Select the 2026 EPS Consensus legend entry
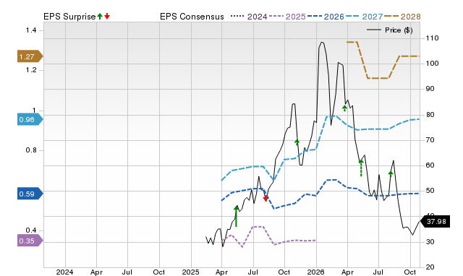This screenshot has width=463, height=276. click(326, 17)
